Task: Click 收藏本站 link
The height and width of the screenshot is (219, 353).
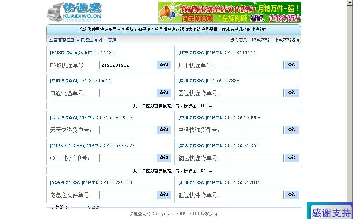Action: (x=261, y=40)
